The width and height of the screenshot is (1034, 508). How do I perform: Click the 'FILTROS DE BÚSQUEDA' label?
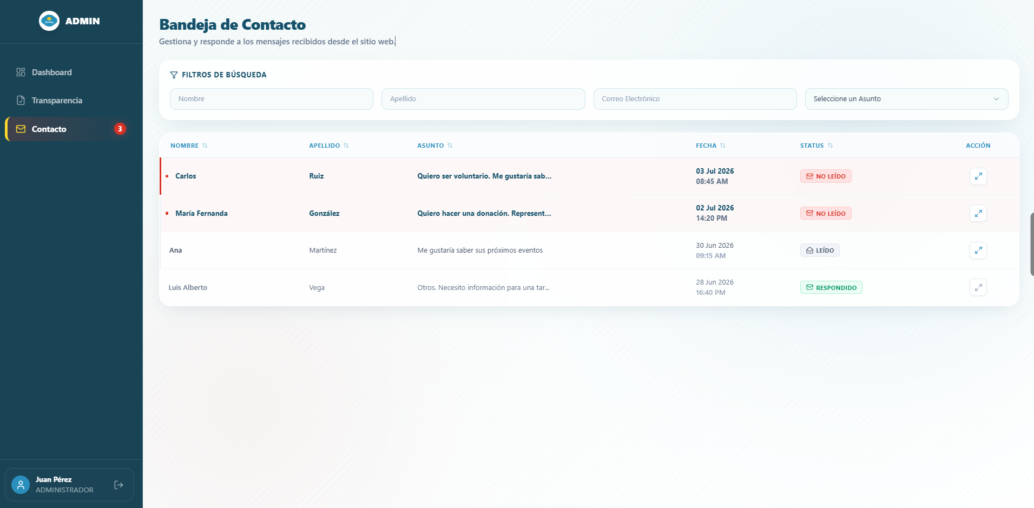[x=224, y=75]
